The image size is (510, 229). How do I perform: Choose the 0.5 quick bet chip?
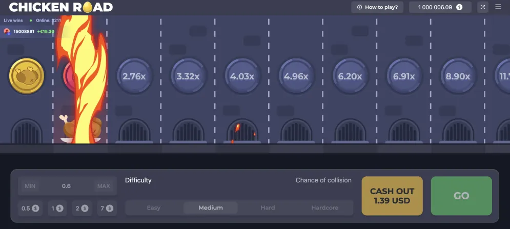click(x=30, y=208)
